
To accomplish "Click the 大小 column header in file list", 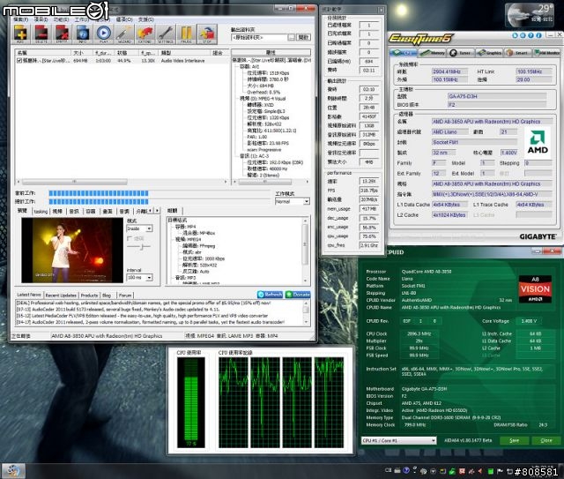I will pos(82,53).
